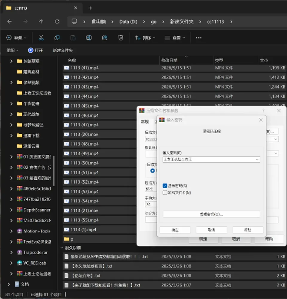Open the 新建 dropdown menu

click(16, 38)
